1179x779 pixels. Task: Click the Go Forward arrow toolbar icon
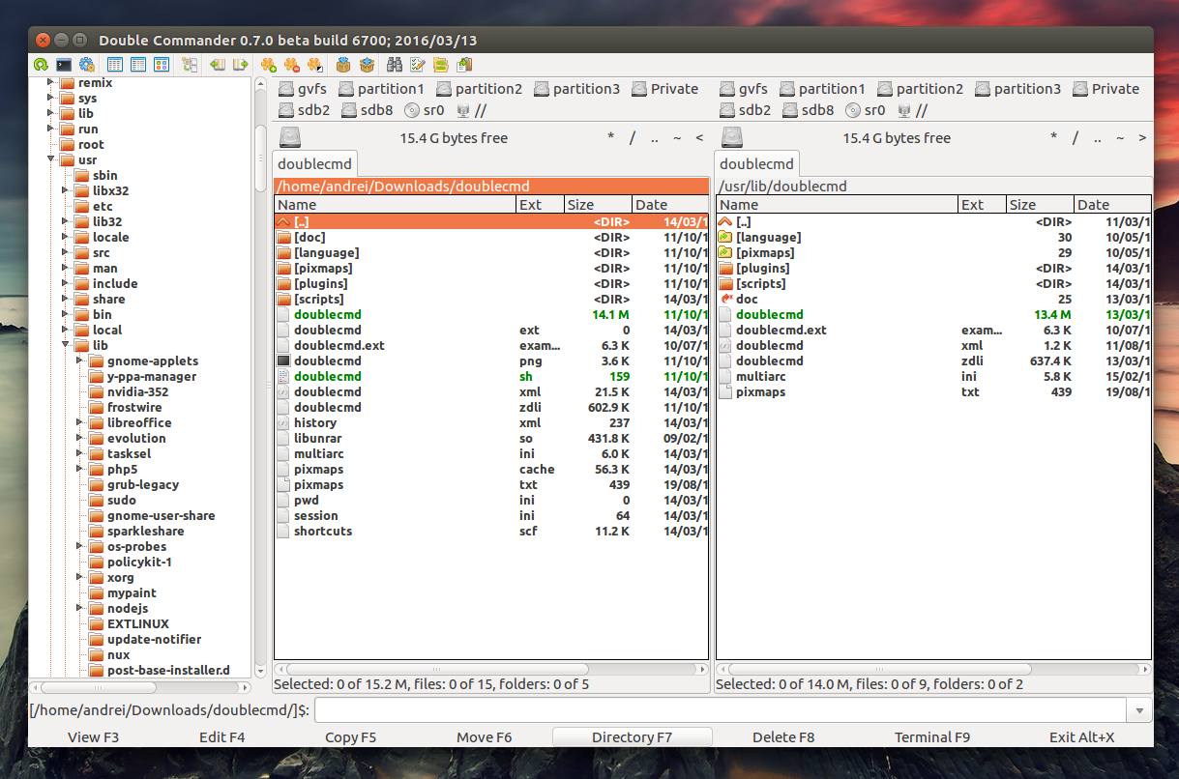240,65
